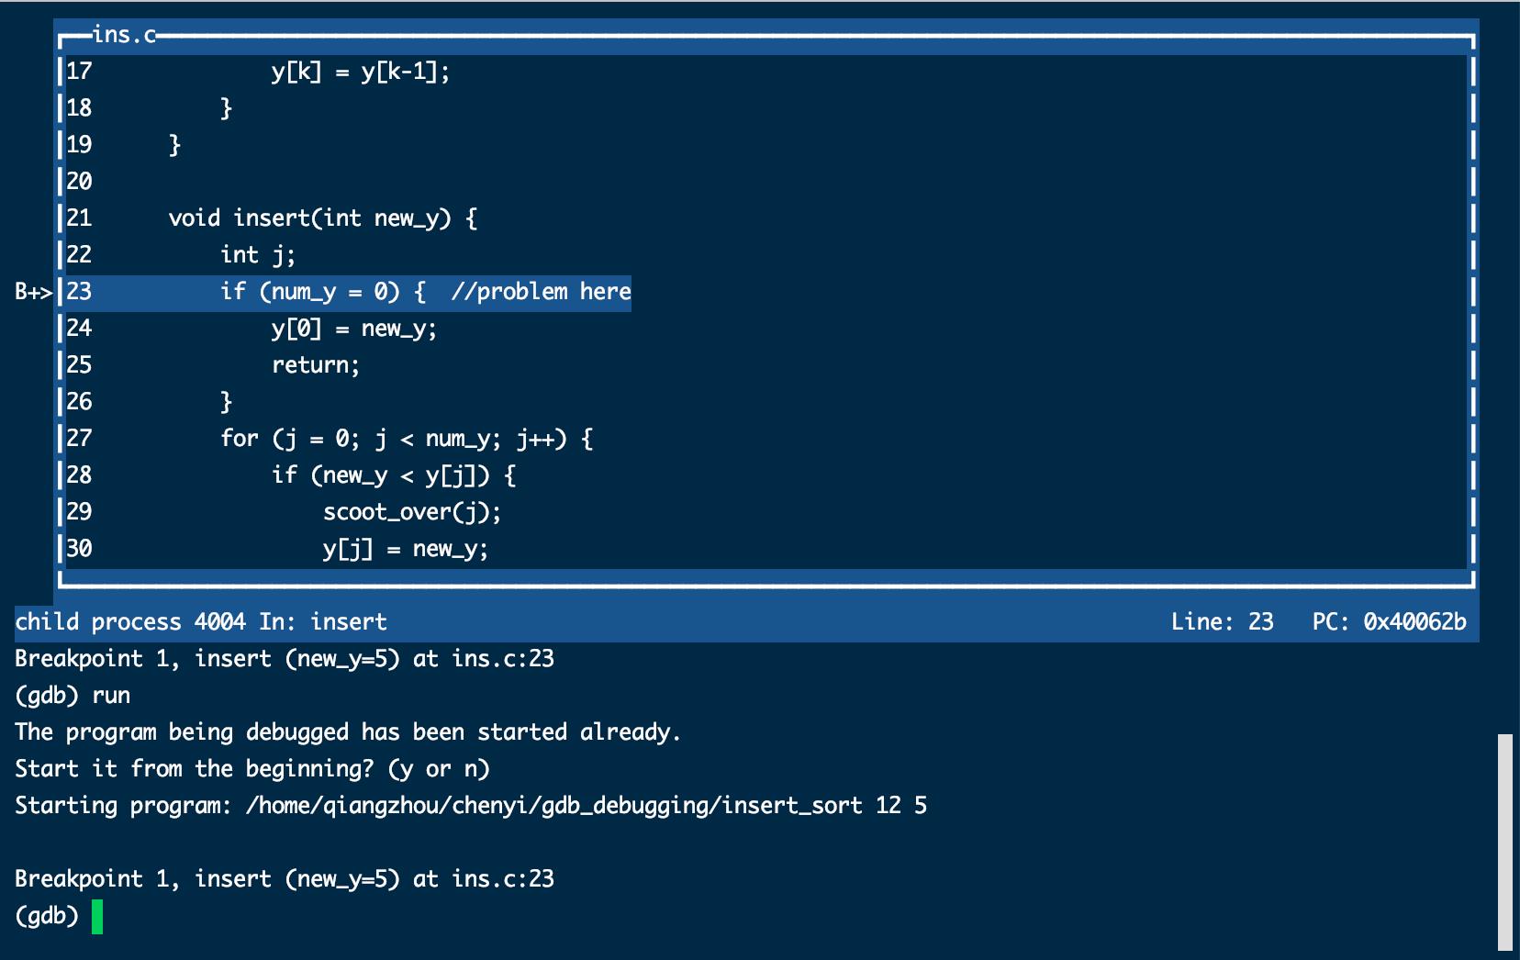Click 'Start it from the beginning? (y or n)'
1520x960 pixels.
252,769
